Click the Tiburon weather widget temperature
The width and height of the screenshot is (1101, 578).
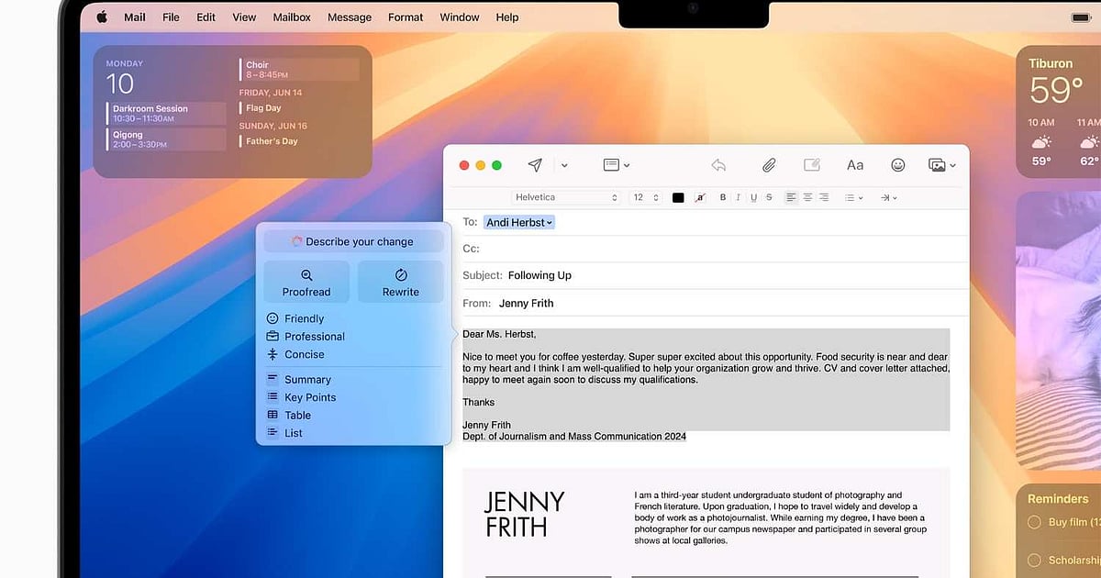1057,91
